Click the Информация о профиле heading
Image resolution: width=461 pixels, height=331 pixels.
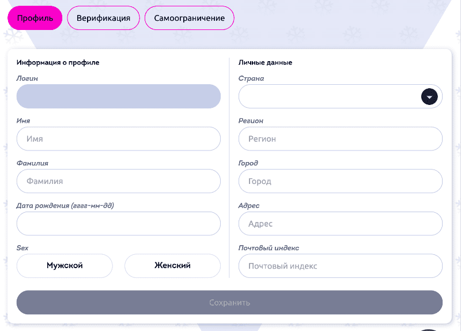pyautogui.click(x=58, y=62)
